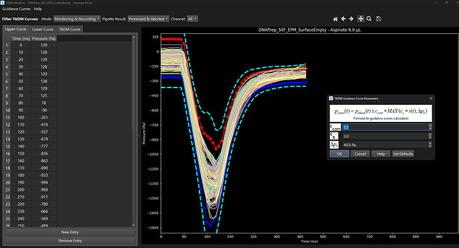Expand the Channel All dropdown
The image size is (459, 248).
pos(192,19)
